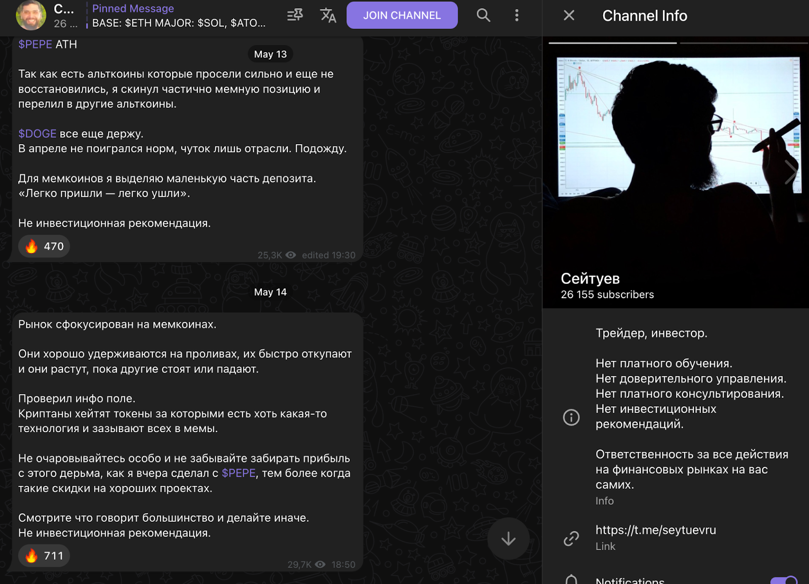
Task: Click the 'Трейдер, инвестор.' description line
Action: tap(651, 333)
